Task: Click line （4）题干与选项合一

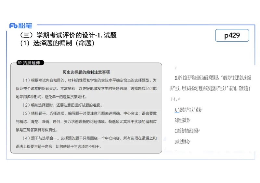Action: pos(89,138)
